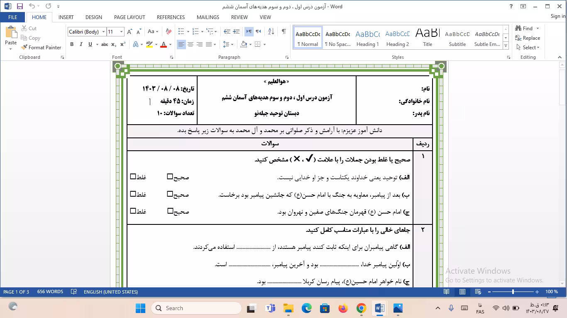Switch to the PAGE LAYOUT tab

[x=130, y=17]
